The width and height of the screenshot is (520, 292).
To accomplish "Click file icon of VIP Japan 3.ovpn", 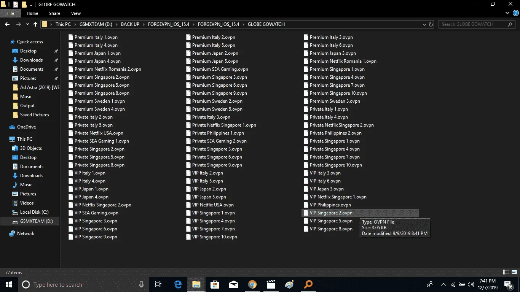I will pyautogui.click(x=306, y=189).
